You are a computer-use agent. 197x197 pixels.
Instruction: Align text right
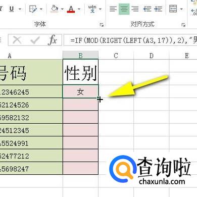click(135, 9)
